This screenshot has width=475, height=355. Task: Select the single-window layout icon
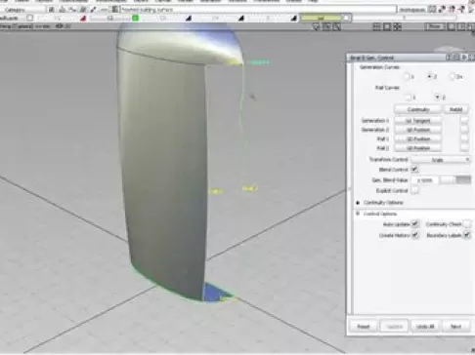coord(387,26)
